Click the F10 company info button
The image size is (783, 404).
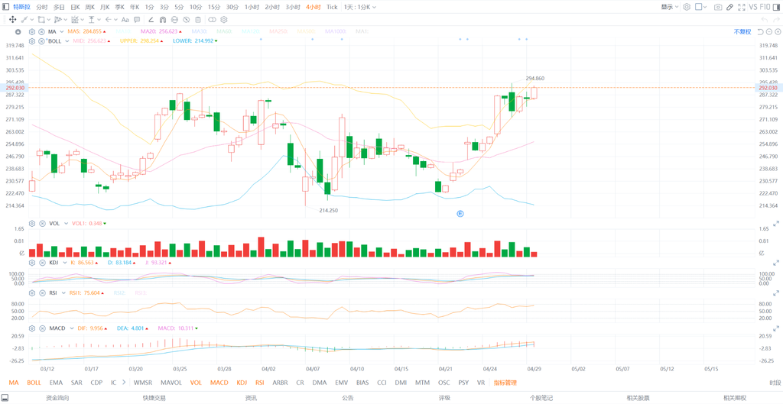[x=765, y=7]
